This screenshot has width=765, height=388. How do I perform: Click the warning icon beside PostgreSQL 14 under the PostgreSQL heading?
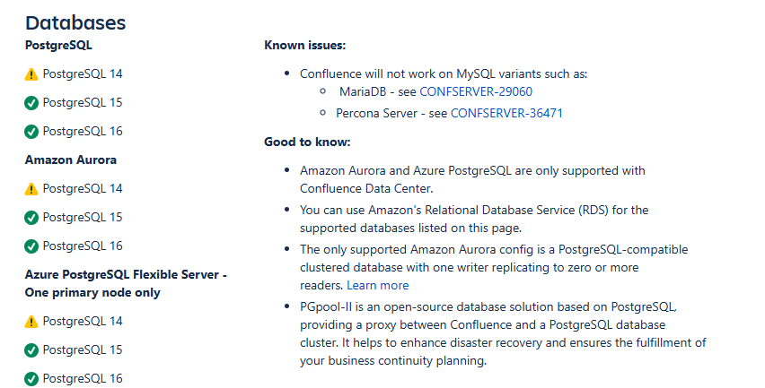(x=31, y=74)
